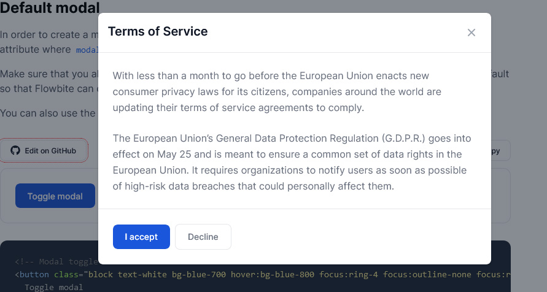Click the G.D.P.R. paragraph in modal

pyautogui.click(x=292, y=162)
